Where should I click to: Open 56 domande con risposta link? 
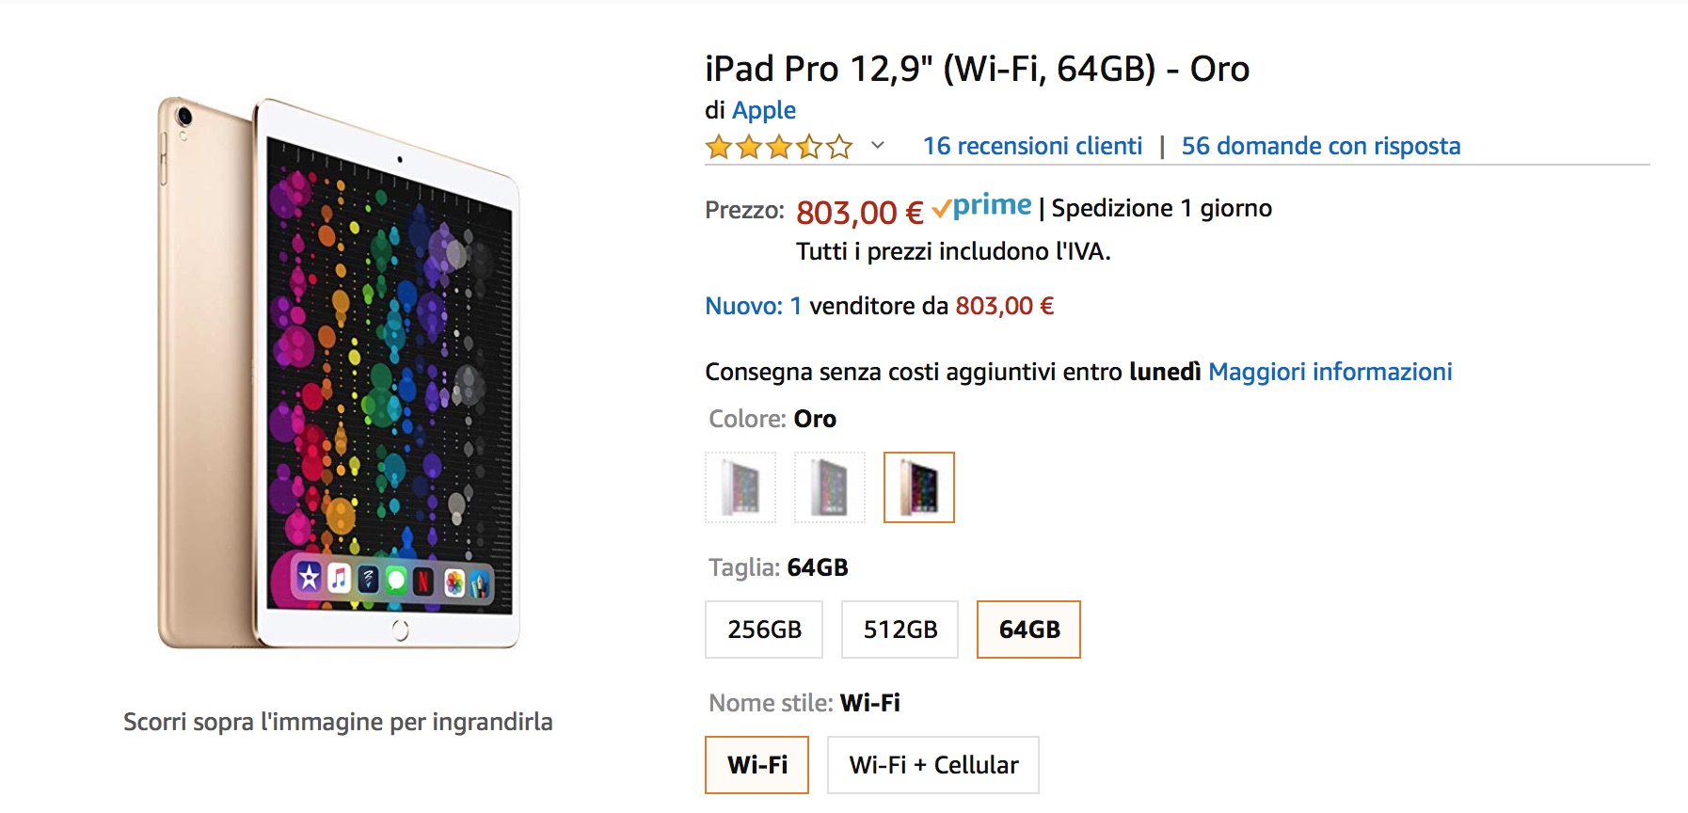click(1320, 146)
